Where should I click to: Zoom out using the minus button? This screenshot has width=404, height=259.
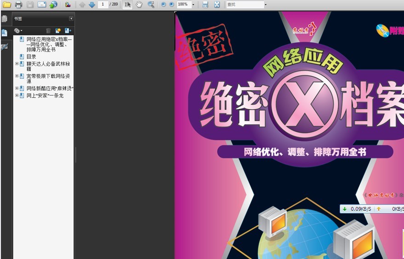click(x=163, y=5)
